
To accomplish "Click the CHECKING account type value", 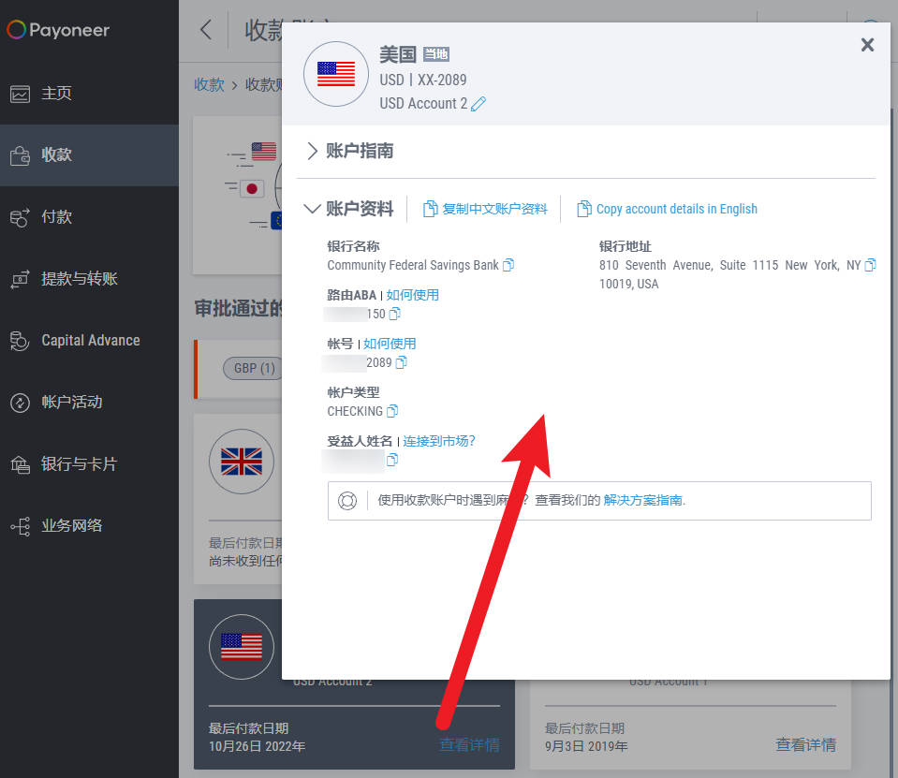I will [x=355, y=411].
